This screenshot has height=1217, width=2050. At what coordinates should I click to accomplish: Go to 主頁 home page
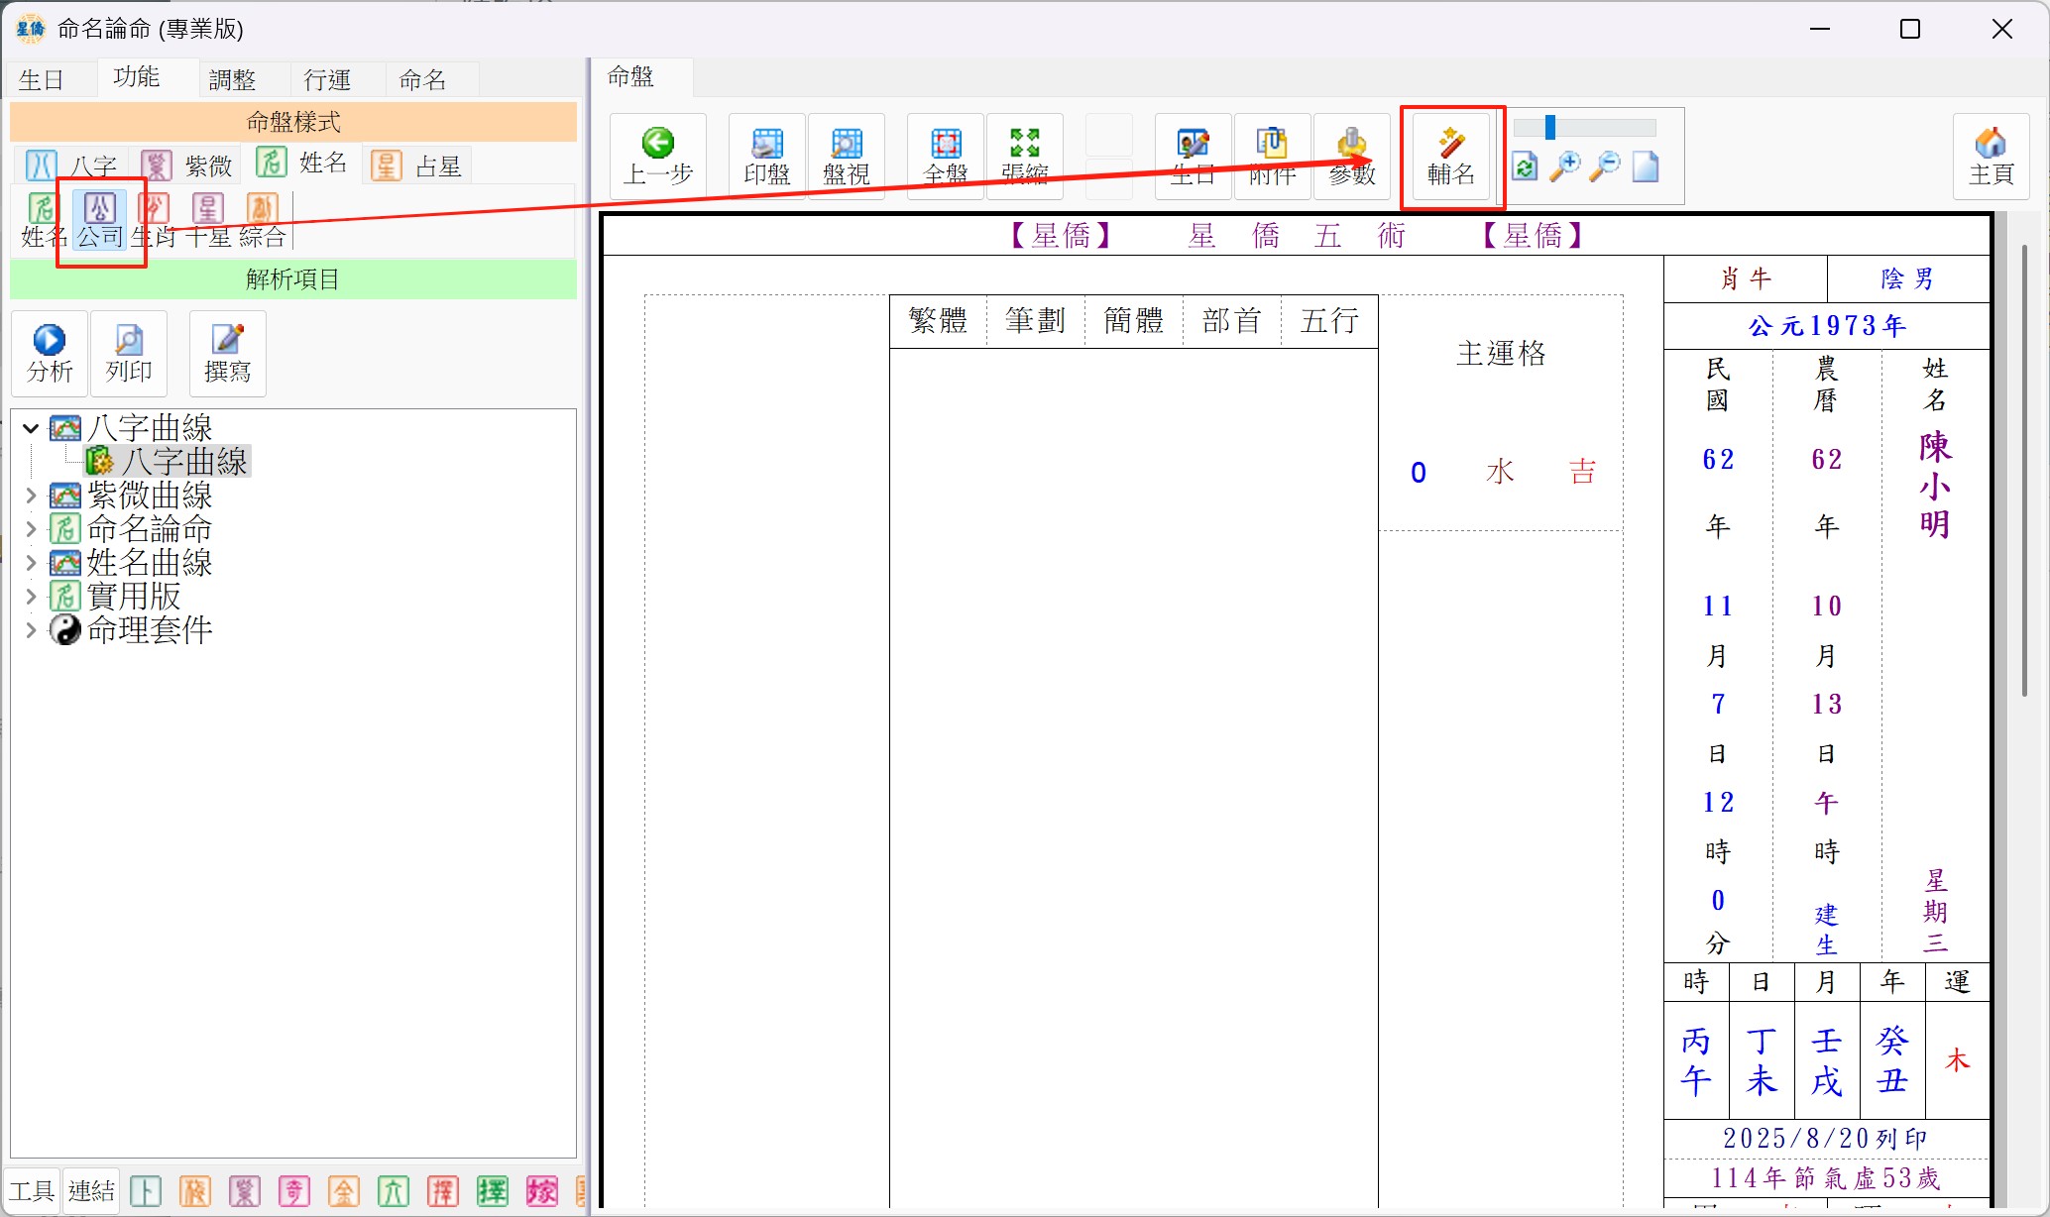[1991, 157]
